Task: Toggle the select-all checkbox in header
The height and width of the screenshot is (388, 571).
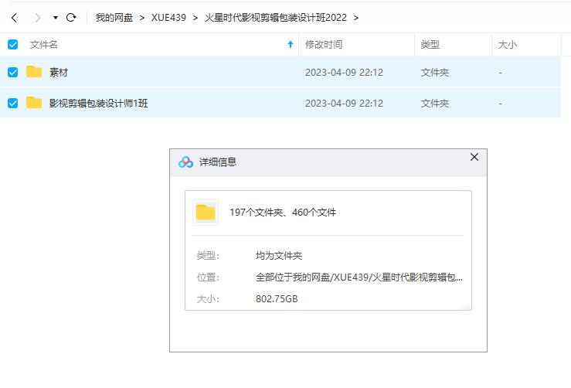Action: tap(12, 45)
